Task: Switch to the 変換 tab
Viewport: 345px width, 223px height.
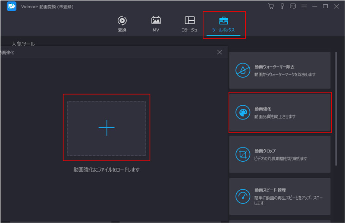Action: [122, 24]
